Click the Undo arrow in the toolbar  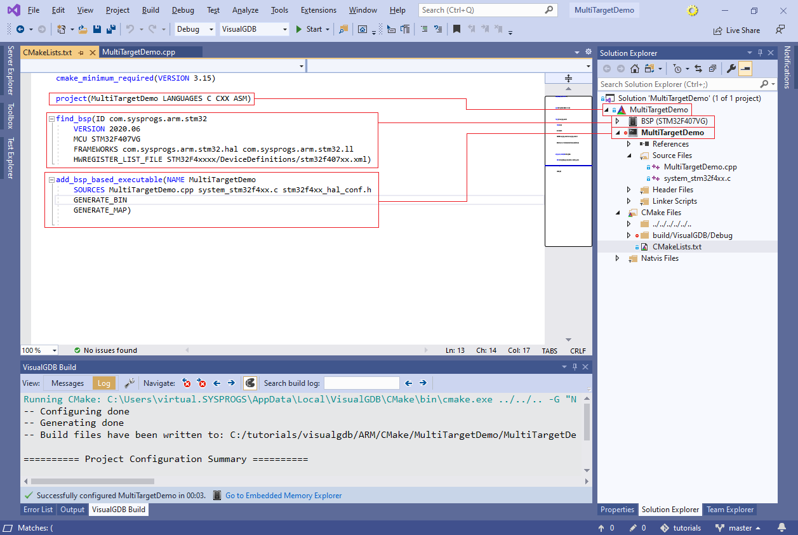click(x=130, y=29)
